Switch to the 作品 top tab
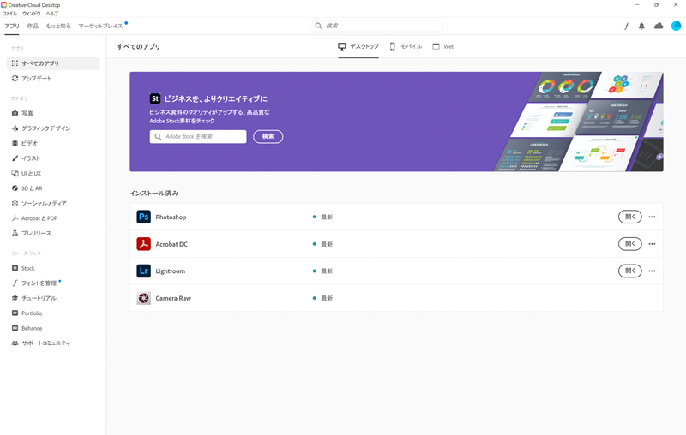This screenshot has height=435, width=686. [33, 26]
